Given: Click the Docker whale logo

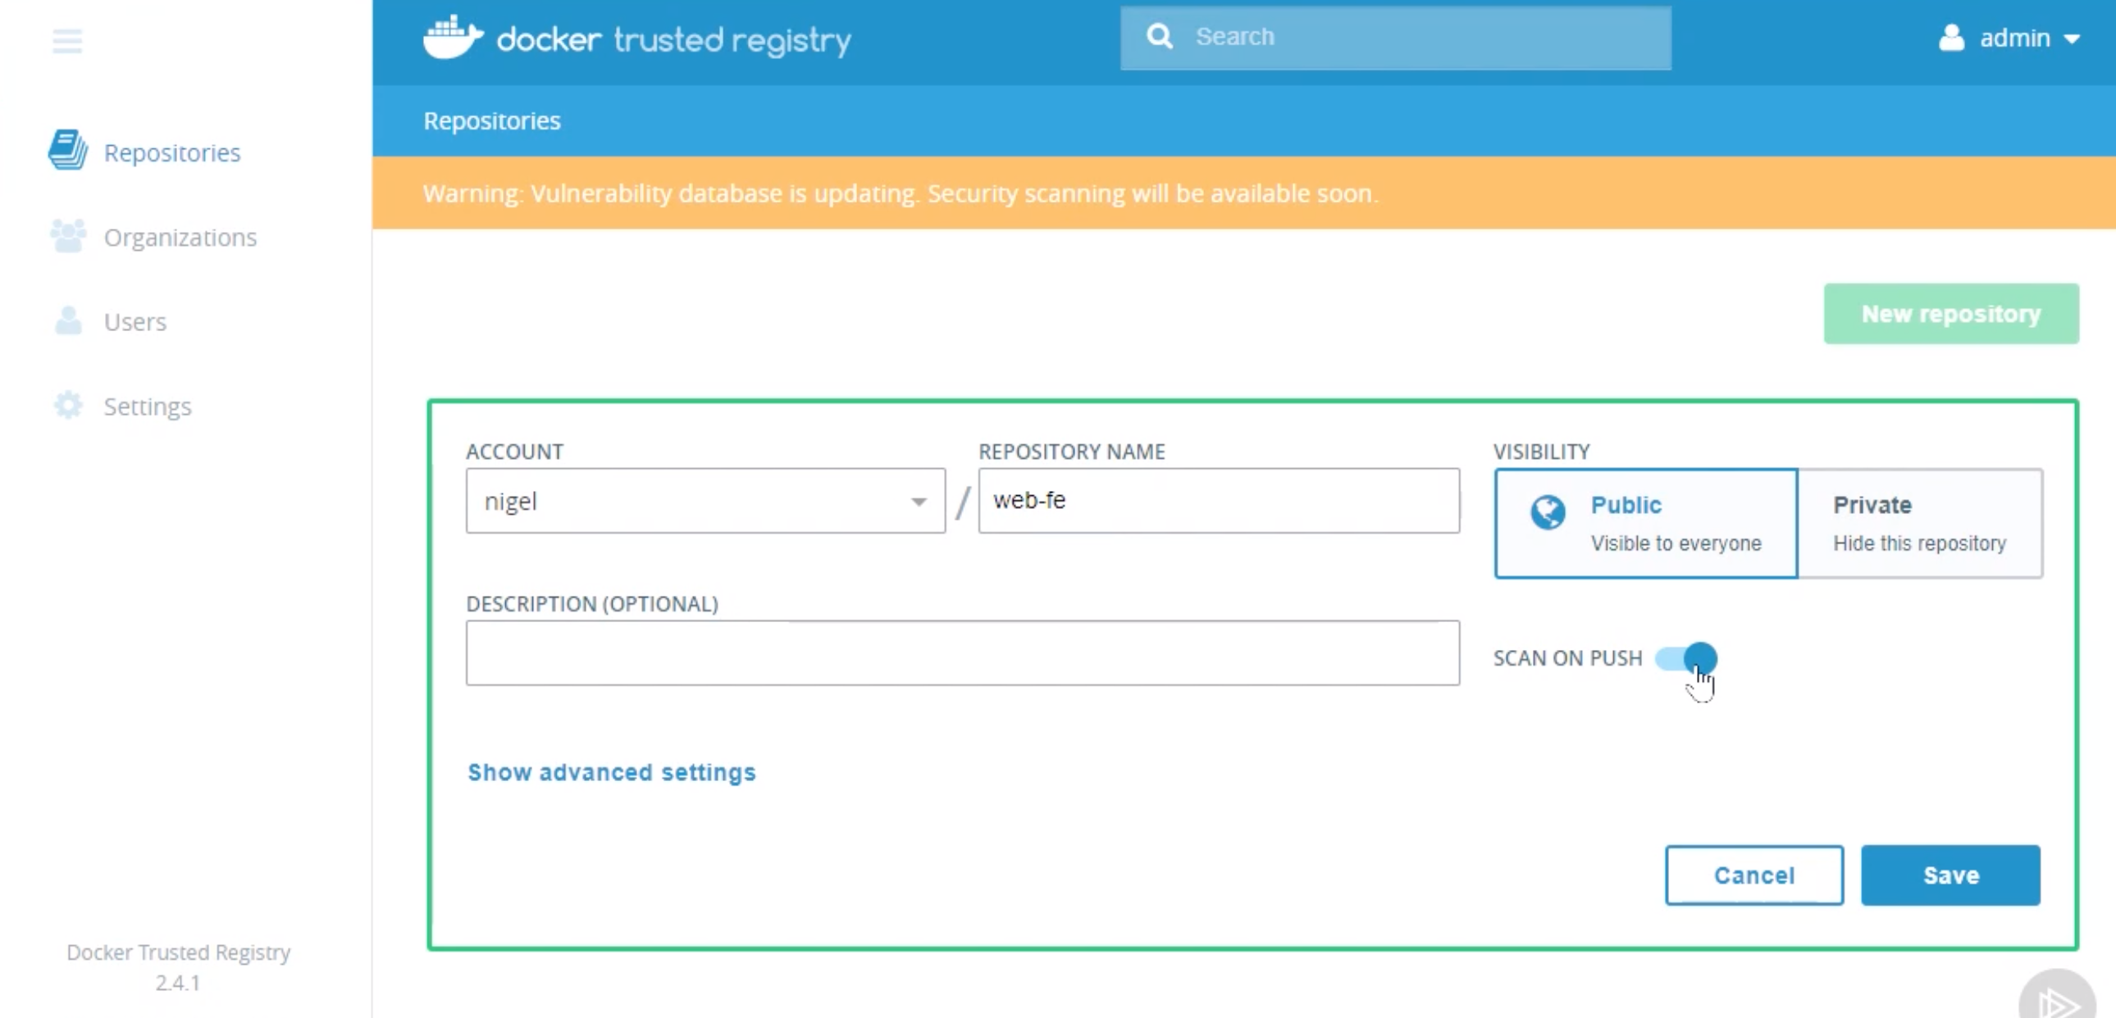Looking at the screenshot, I should 453,37.
